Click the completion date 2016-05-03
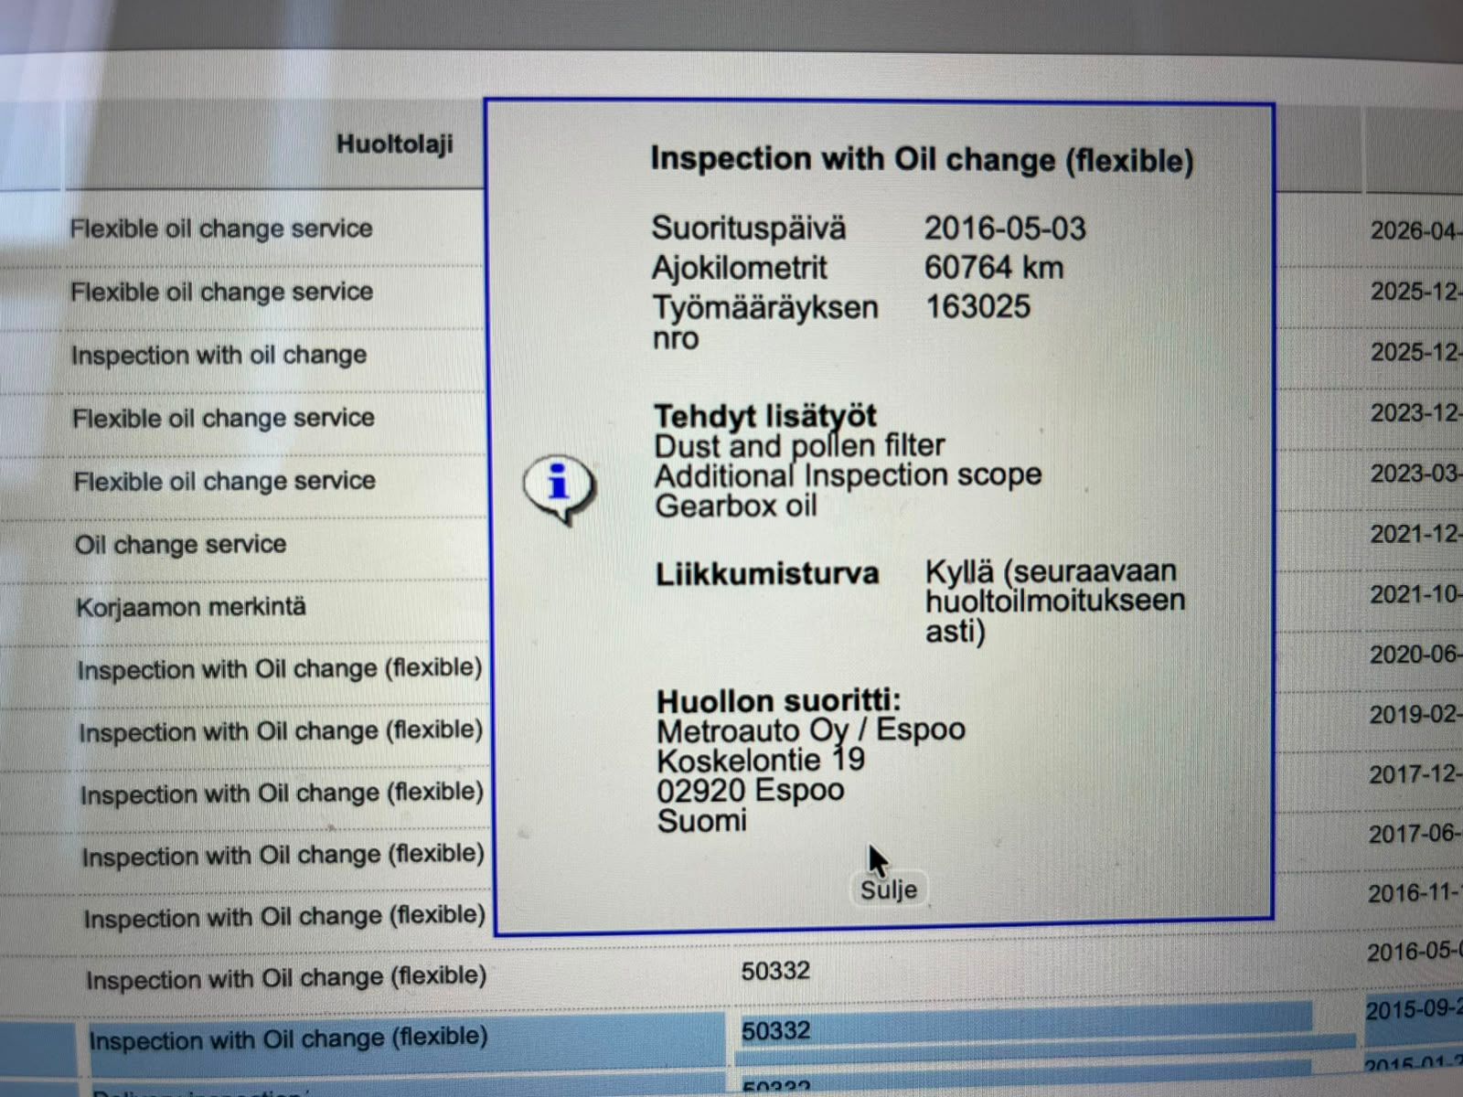1463x1097 pixels. (1005, 229)
